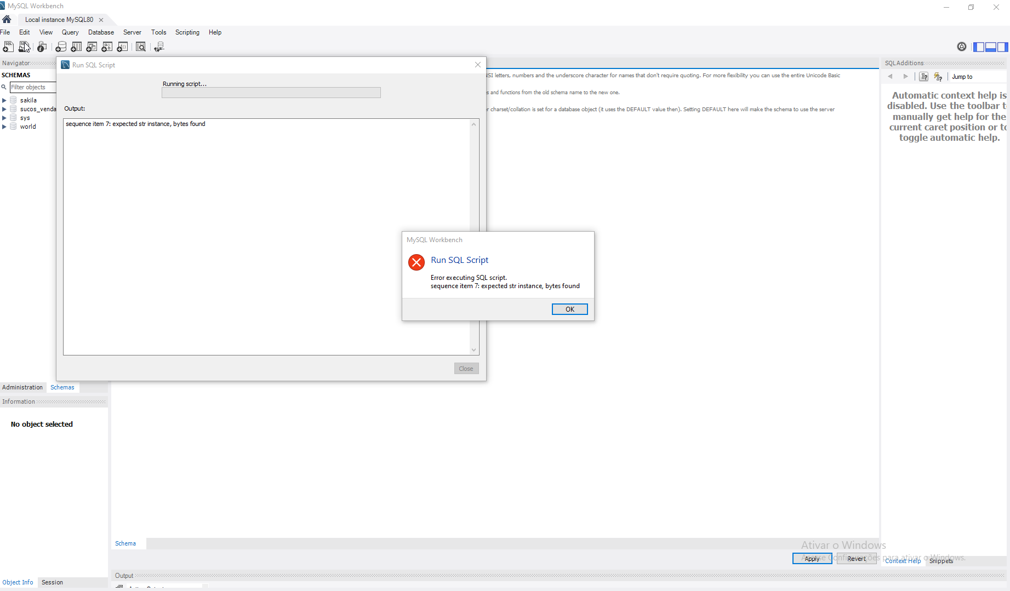Click the sys schema name

[25, 118]
